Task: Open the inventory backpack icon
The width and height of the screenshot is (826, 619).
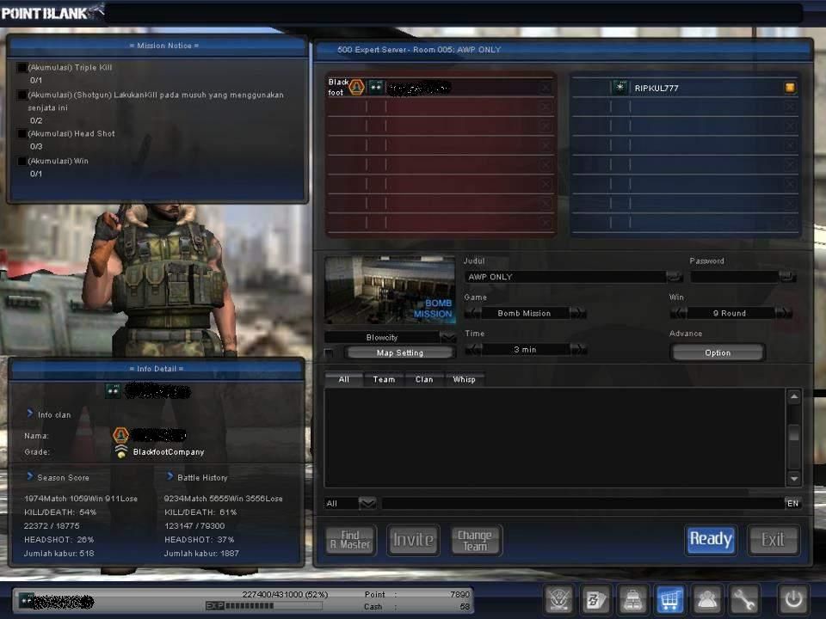Action: click(632, 599)
